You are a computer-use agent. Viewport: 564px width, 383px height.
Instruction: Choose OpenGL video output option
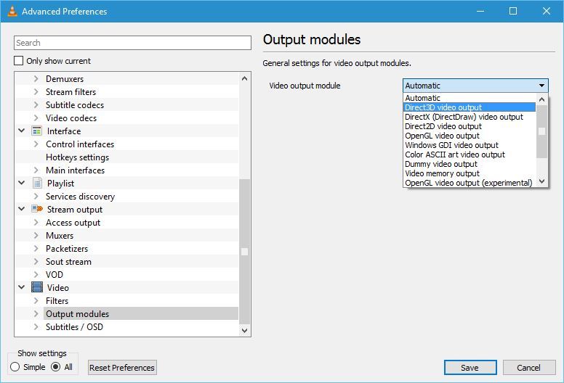pyautogui.click(x=470, y=136)
